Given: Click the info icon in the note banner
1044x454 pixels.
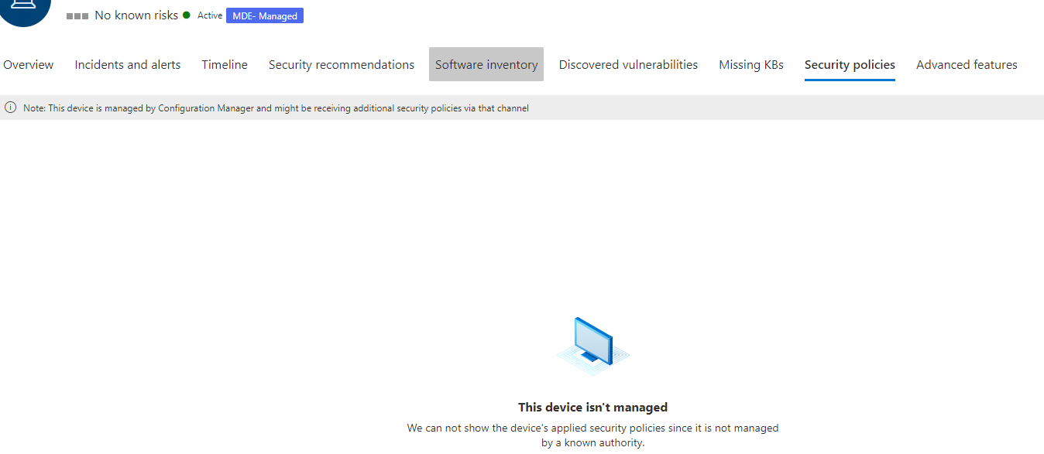Looking at the screenshot, I should 11,108.
